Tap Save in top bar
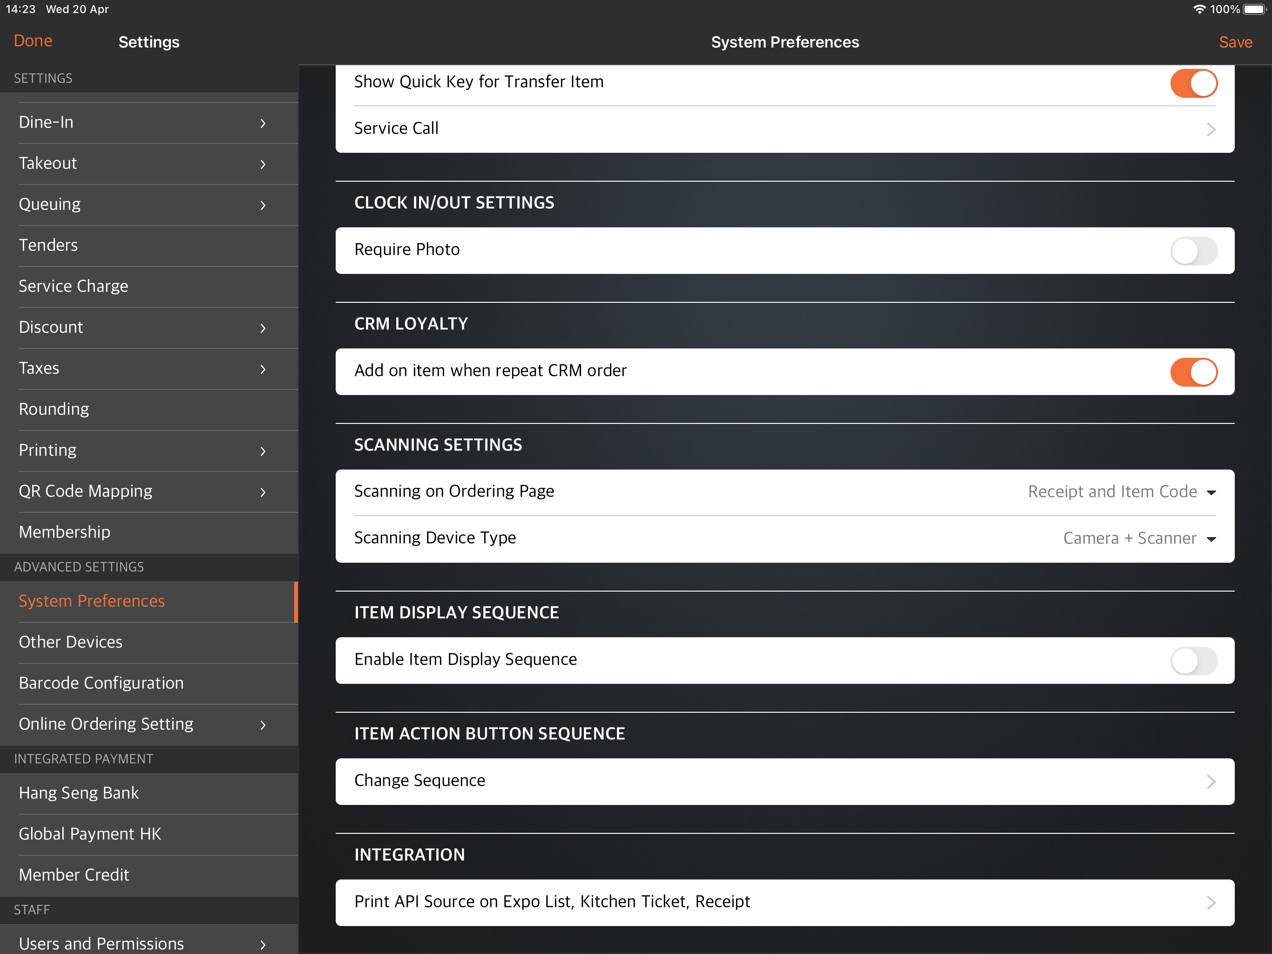The width and height of the screenshot is (1272, 954). click(x=1235, y=42)
